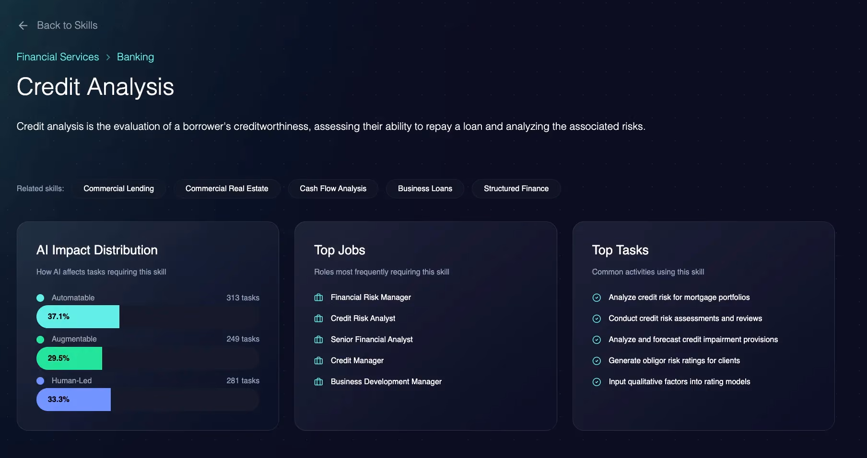This screenshot has width=867, height=458.
Task: Click 'Common activities using this skill'
Action: tap(648, 272)
